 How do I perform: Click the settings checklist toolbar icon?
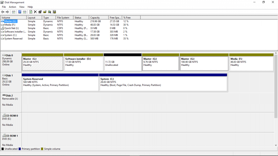(54, 12)
